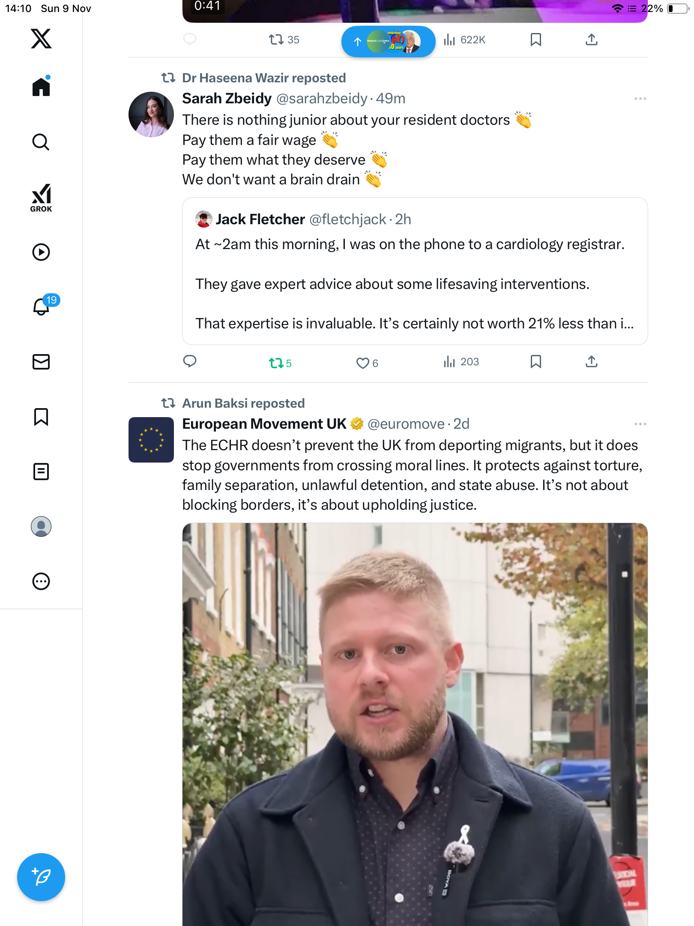Bookmark Sarah Zbeidy's post
The image size is (694, 926).
click(535, 362)
